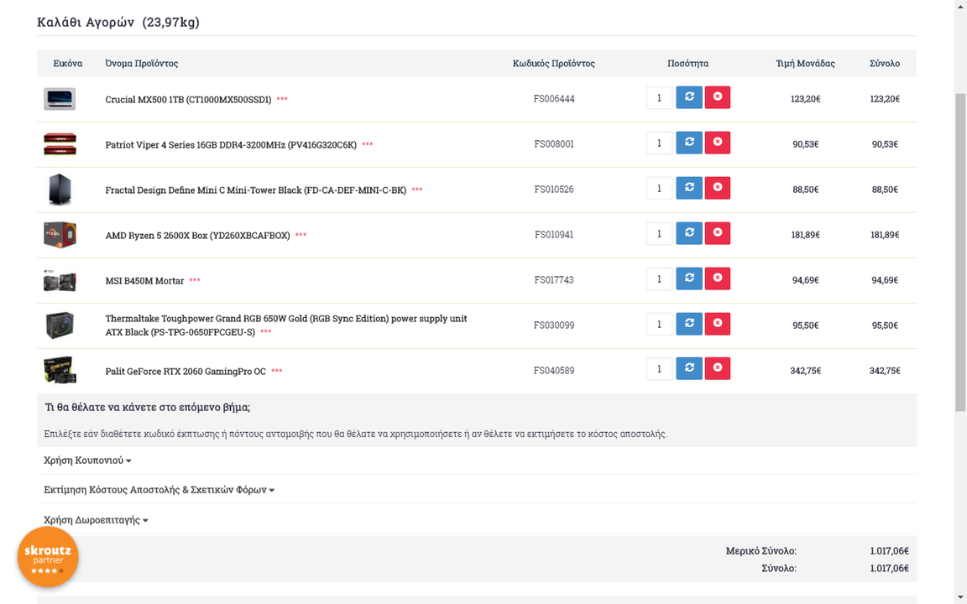967x604 pixels.
Task: Remove AMD Ryzen 5 2600X from cart
Action: pos(717,233)
